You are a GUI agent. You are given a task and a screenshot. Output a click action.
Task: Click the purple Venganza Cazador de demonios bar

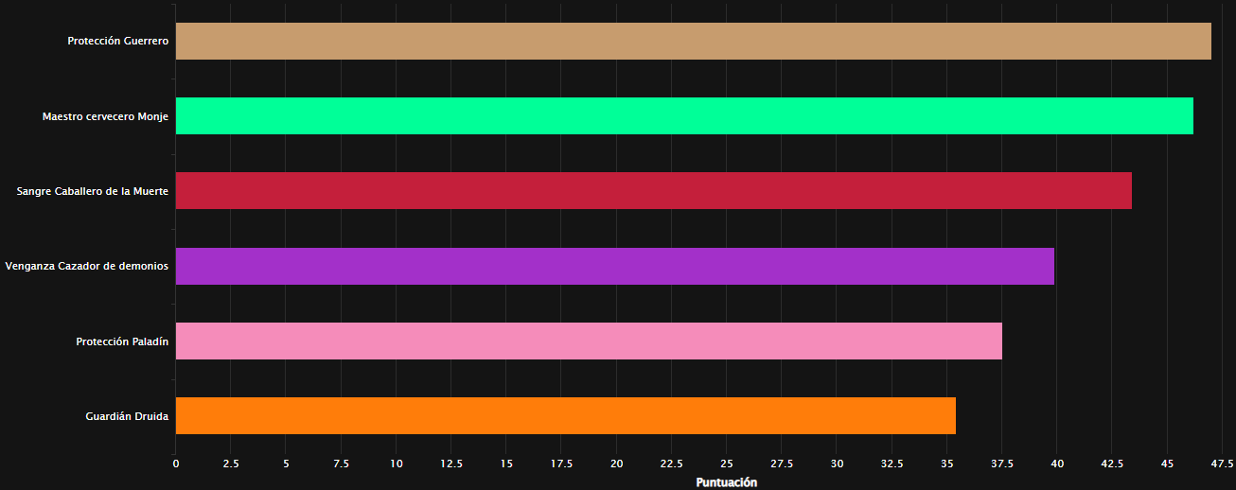point(614,266)
